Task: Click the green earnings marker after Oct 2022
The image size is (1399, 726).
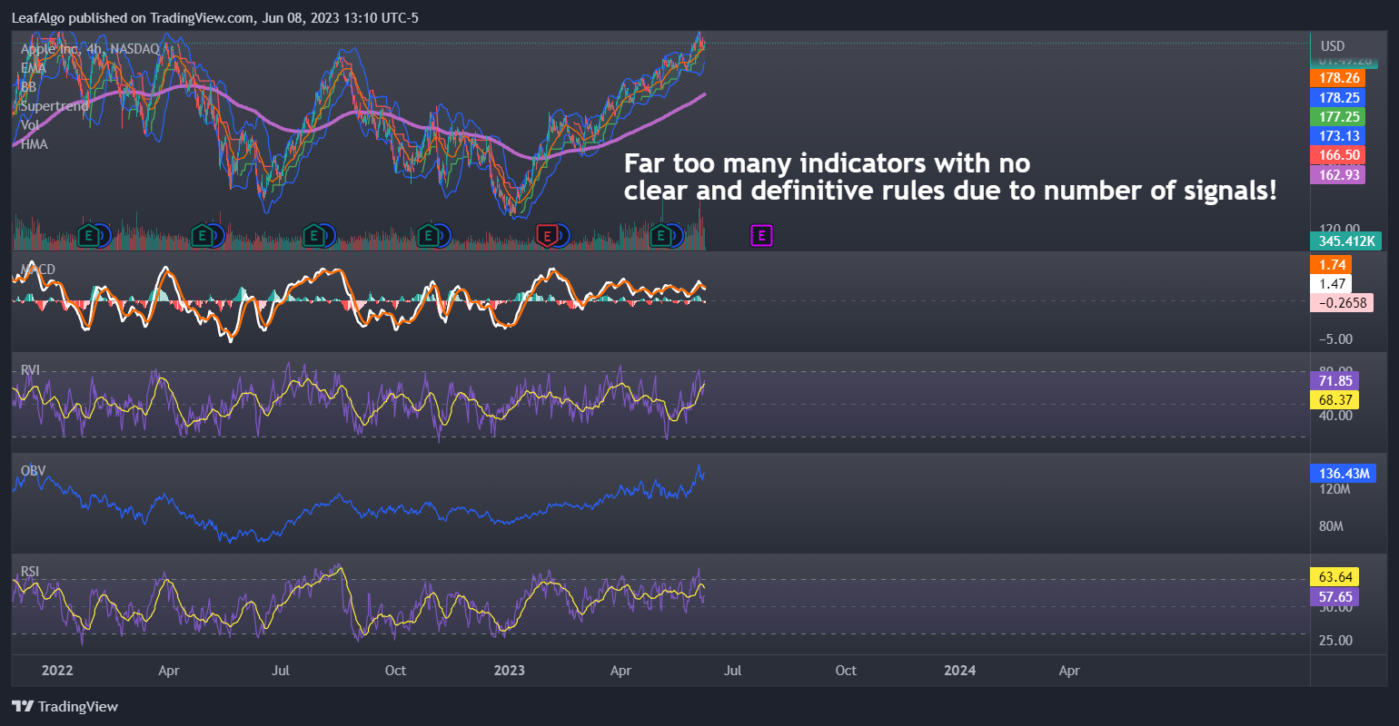Action: (428, 236)
